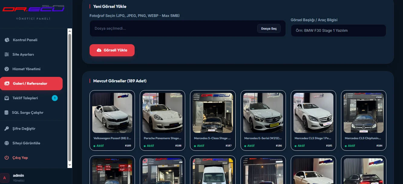Click the cloud upload icon on Görseli Yükle

point(99,50)
